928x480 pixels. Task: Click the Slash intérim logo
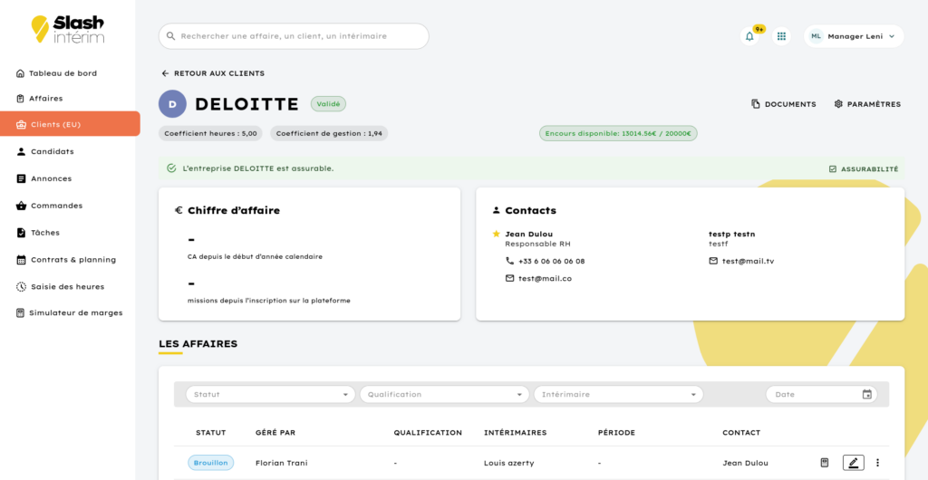tap(67, 29)
